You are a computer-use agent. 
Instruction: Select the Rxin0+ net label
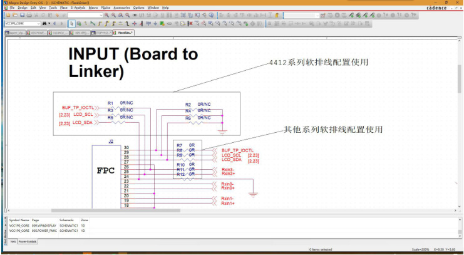point(227,188)
